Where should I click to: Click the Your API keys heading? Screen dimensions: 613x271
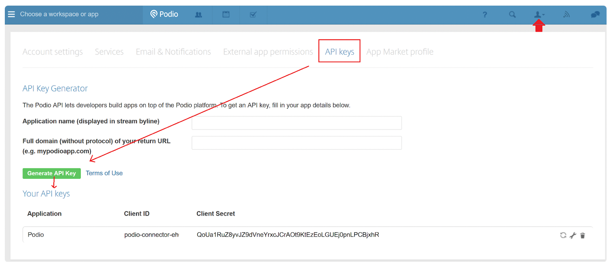click(x=46, y=194)
